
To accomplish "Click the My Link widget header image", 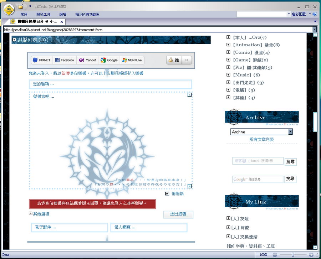I will pyautogui.click(x=262, y=202).
